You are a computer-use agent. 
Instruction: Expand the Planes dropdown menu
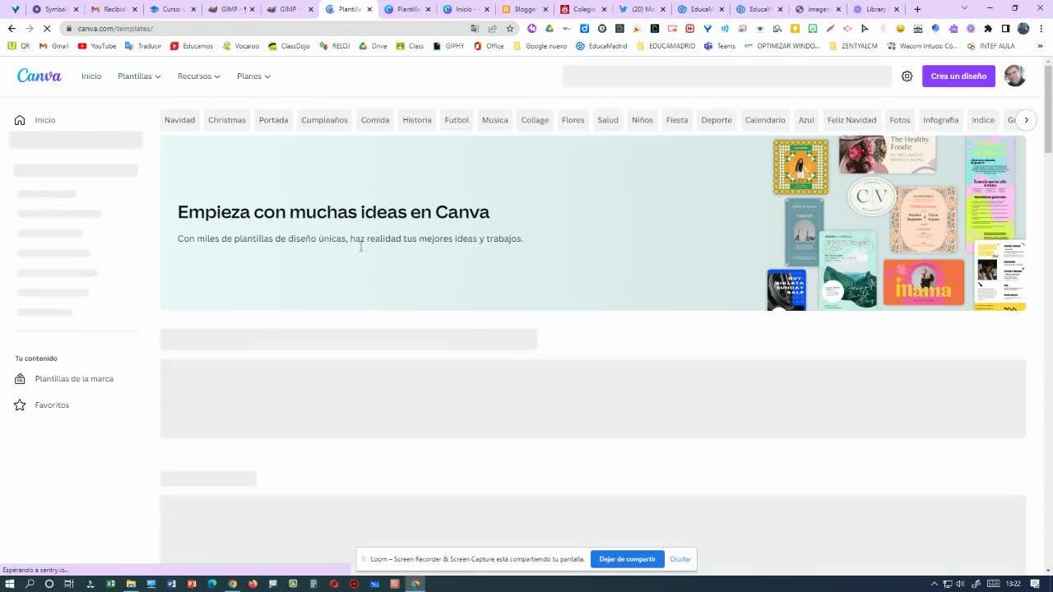pos(253,76)
